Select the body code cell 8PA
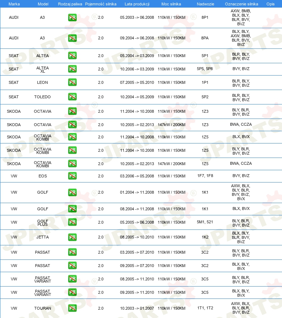This screenshot has width=282, height=318. click(x=205, y=38)
